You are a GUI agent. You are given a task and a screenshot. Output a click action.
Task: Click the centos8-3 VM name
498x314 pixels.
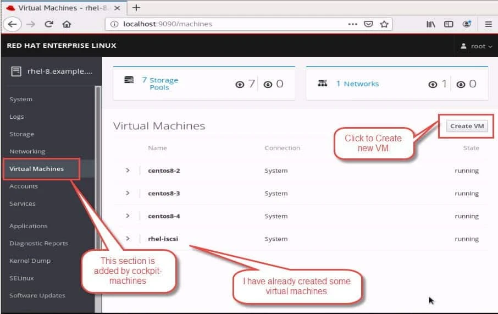(x=164, y=193)
